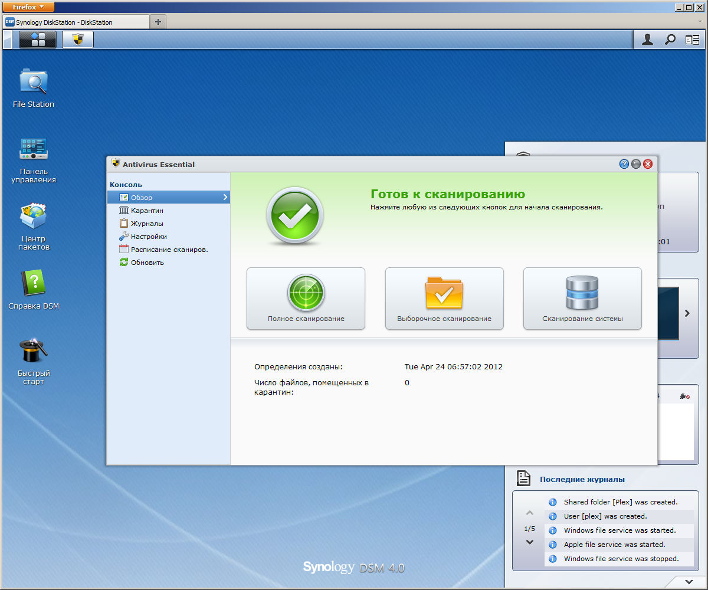Select the Synology DiskStation browser tab
708x590 pixels.
pos(76,22)
